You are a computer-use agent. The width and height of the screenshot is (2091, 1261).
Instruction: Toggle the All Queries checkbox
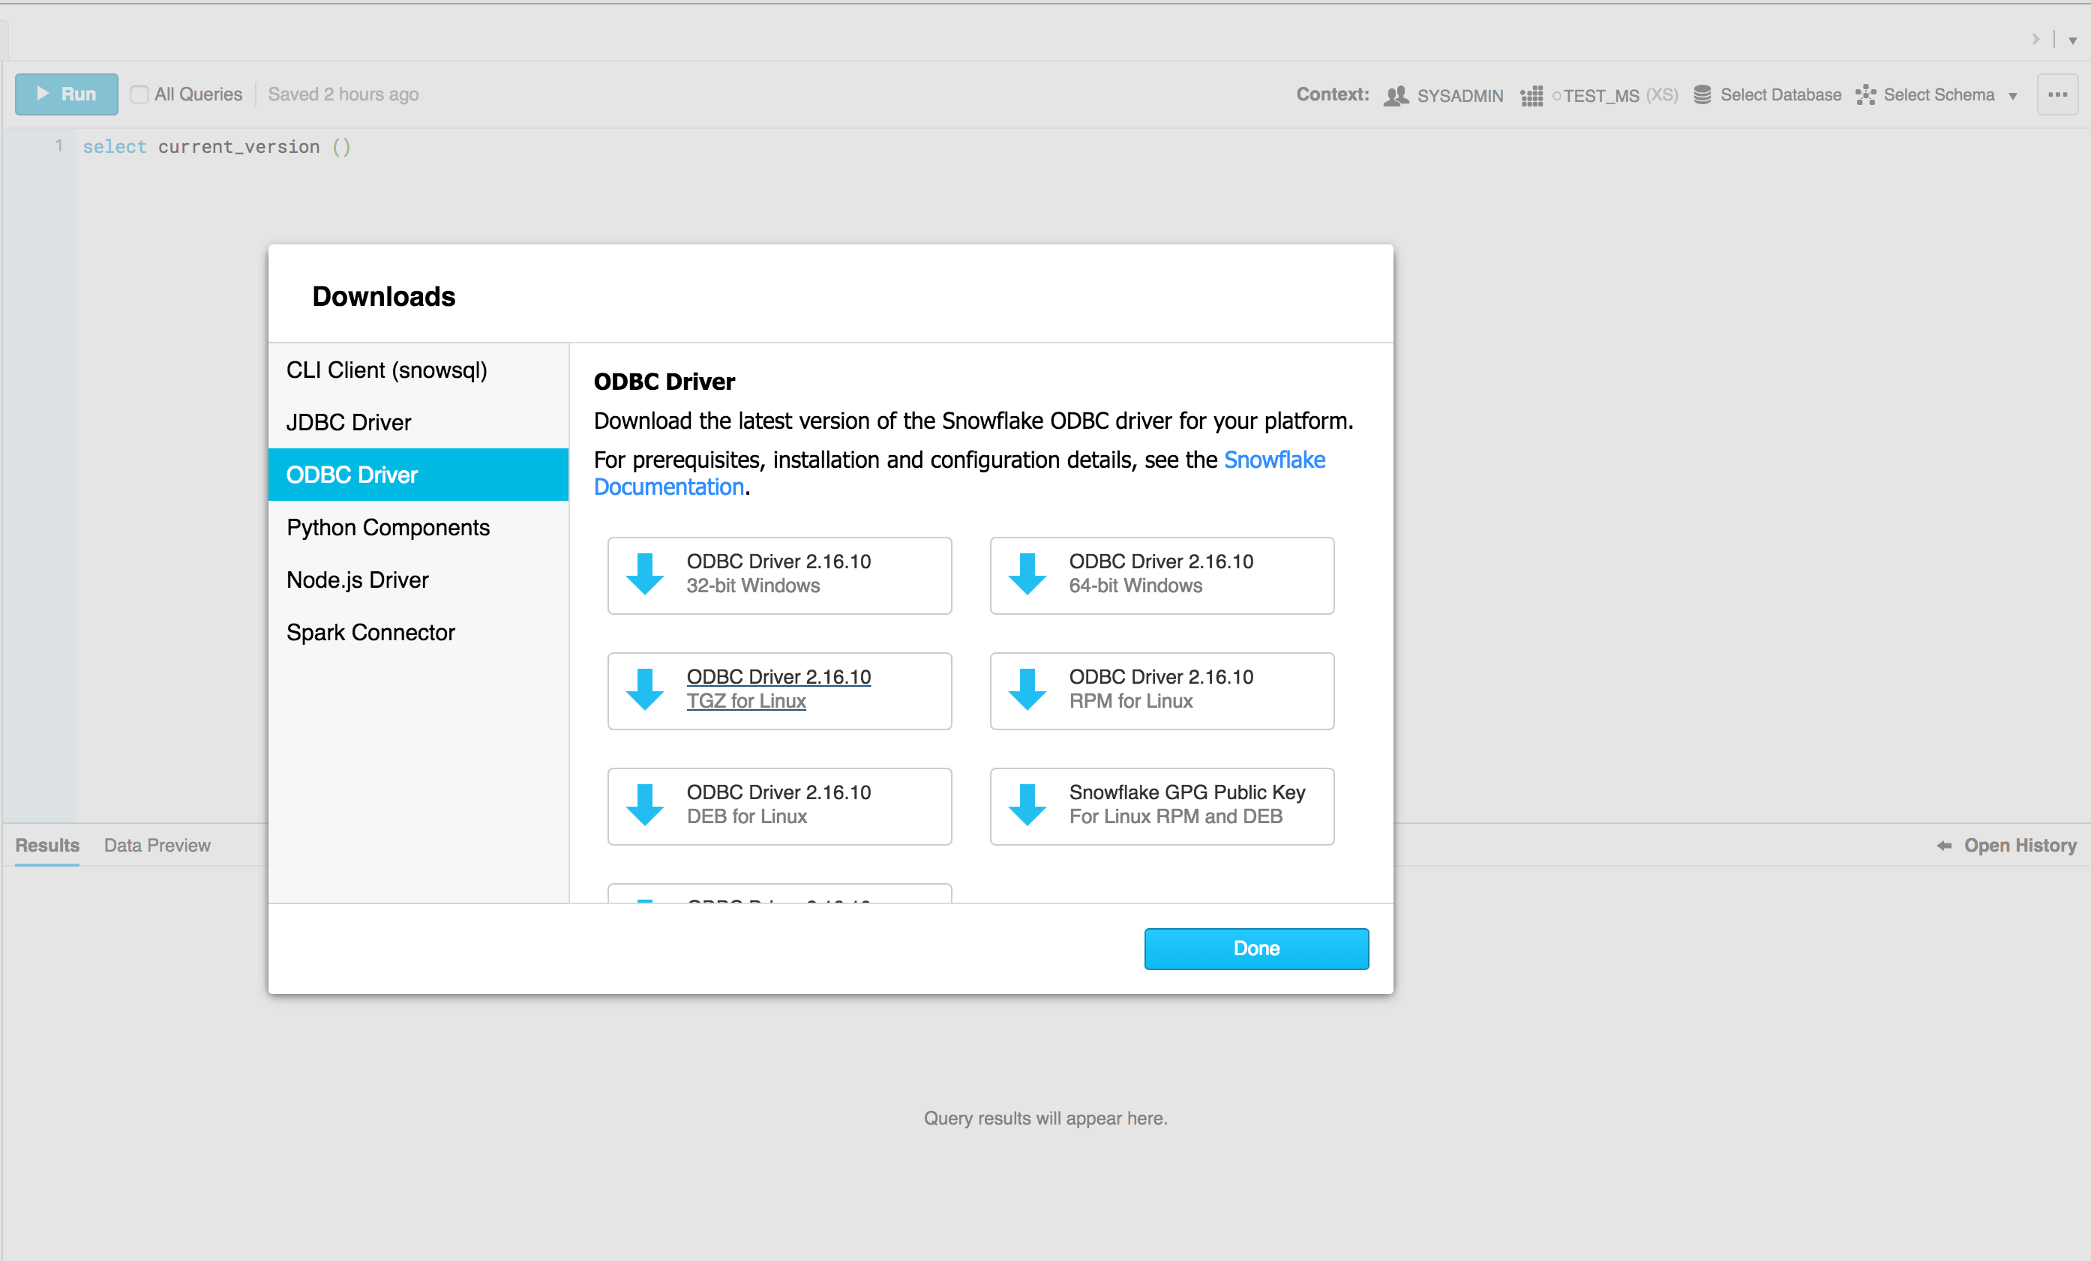pos(139,94)
